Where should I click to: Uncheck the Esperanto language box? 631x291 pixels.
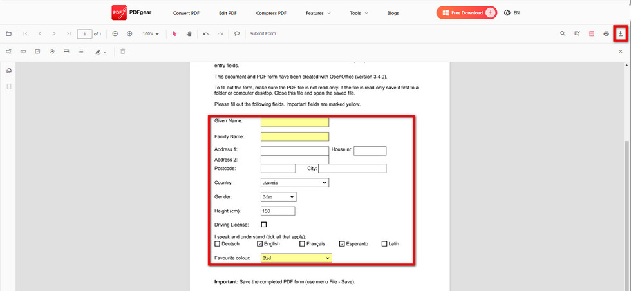342,244
